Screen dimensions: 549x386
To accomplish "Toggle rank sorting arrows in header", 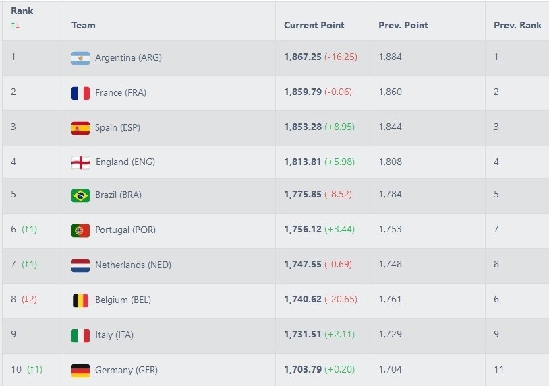I will point(16,26).
